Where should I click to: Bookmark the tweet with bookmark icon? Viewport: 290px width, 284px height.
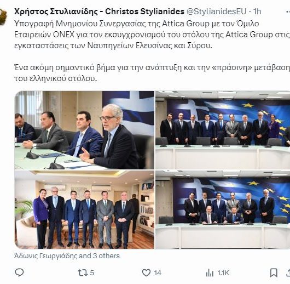click(x=274, y=273)
